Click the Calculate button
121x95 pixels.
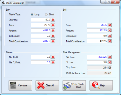tap(20, 85)
